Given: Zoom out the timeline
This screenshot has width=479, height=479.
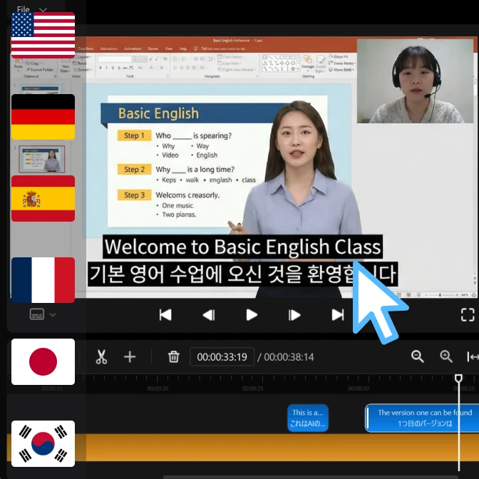Looking at the screenshot, I should tap(417, 356).
